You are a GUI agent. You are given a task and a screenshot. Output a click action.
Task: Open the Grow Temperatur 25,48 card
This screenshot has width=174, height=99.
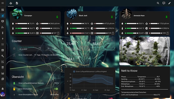(x=77, y=44)
